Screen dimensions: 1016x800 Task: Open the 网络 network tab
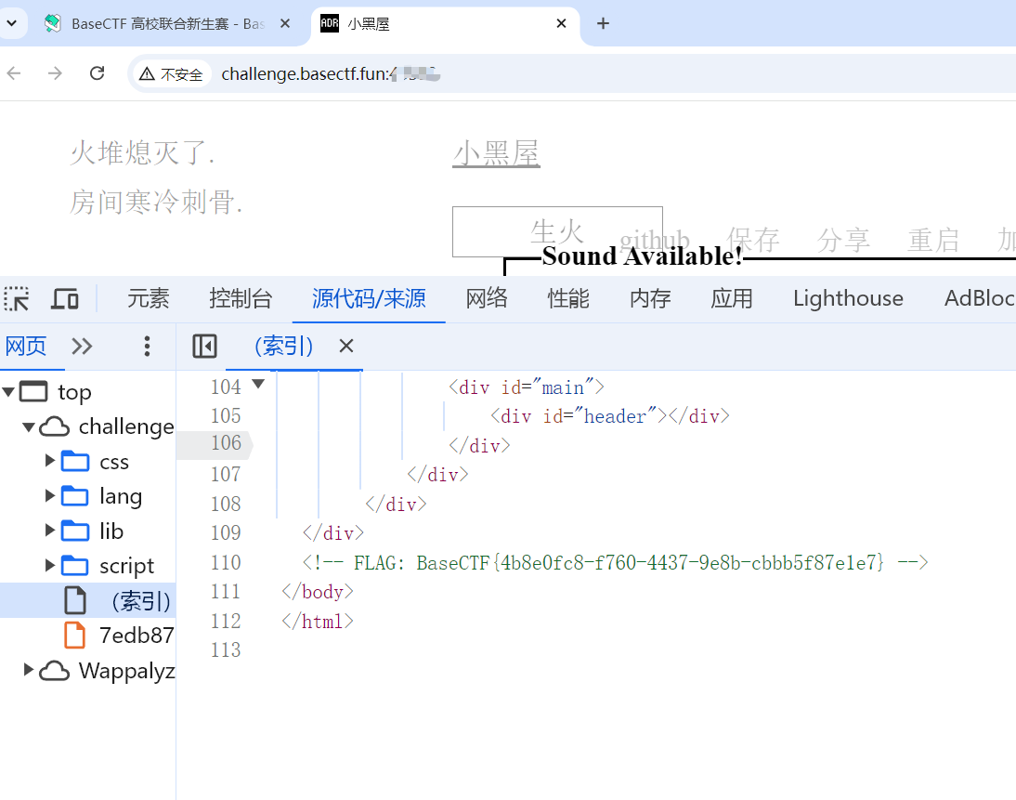487,298
